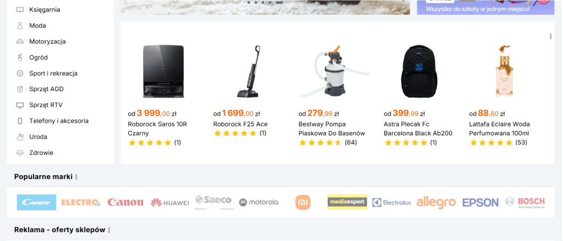
Task: Open the Zdrowie heart icon category
Action: (x=20, y=153)
